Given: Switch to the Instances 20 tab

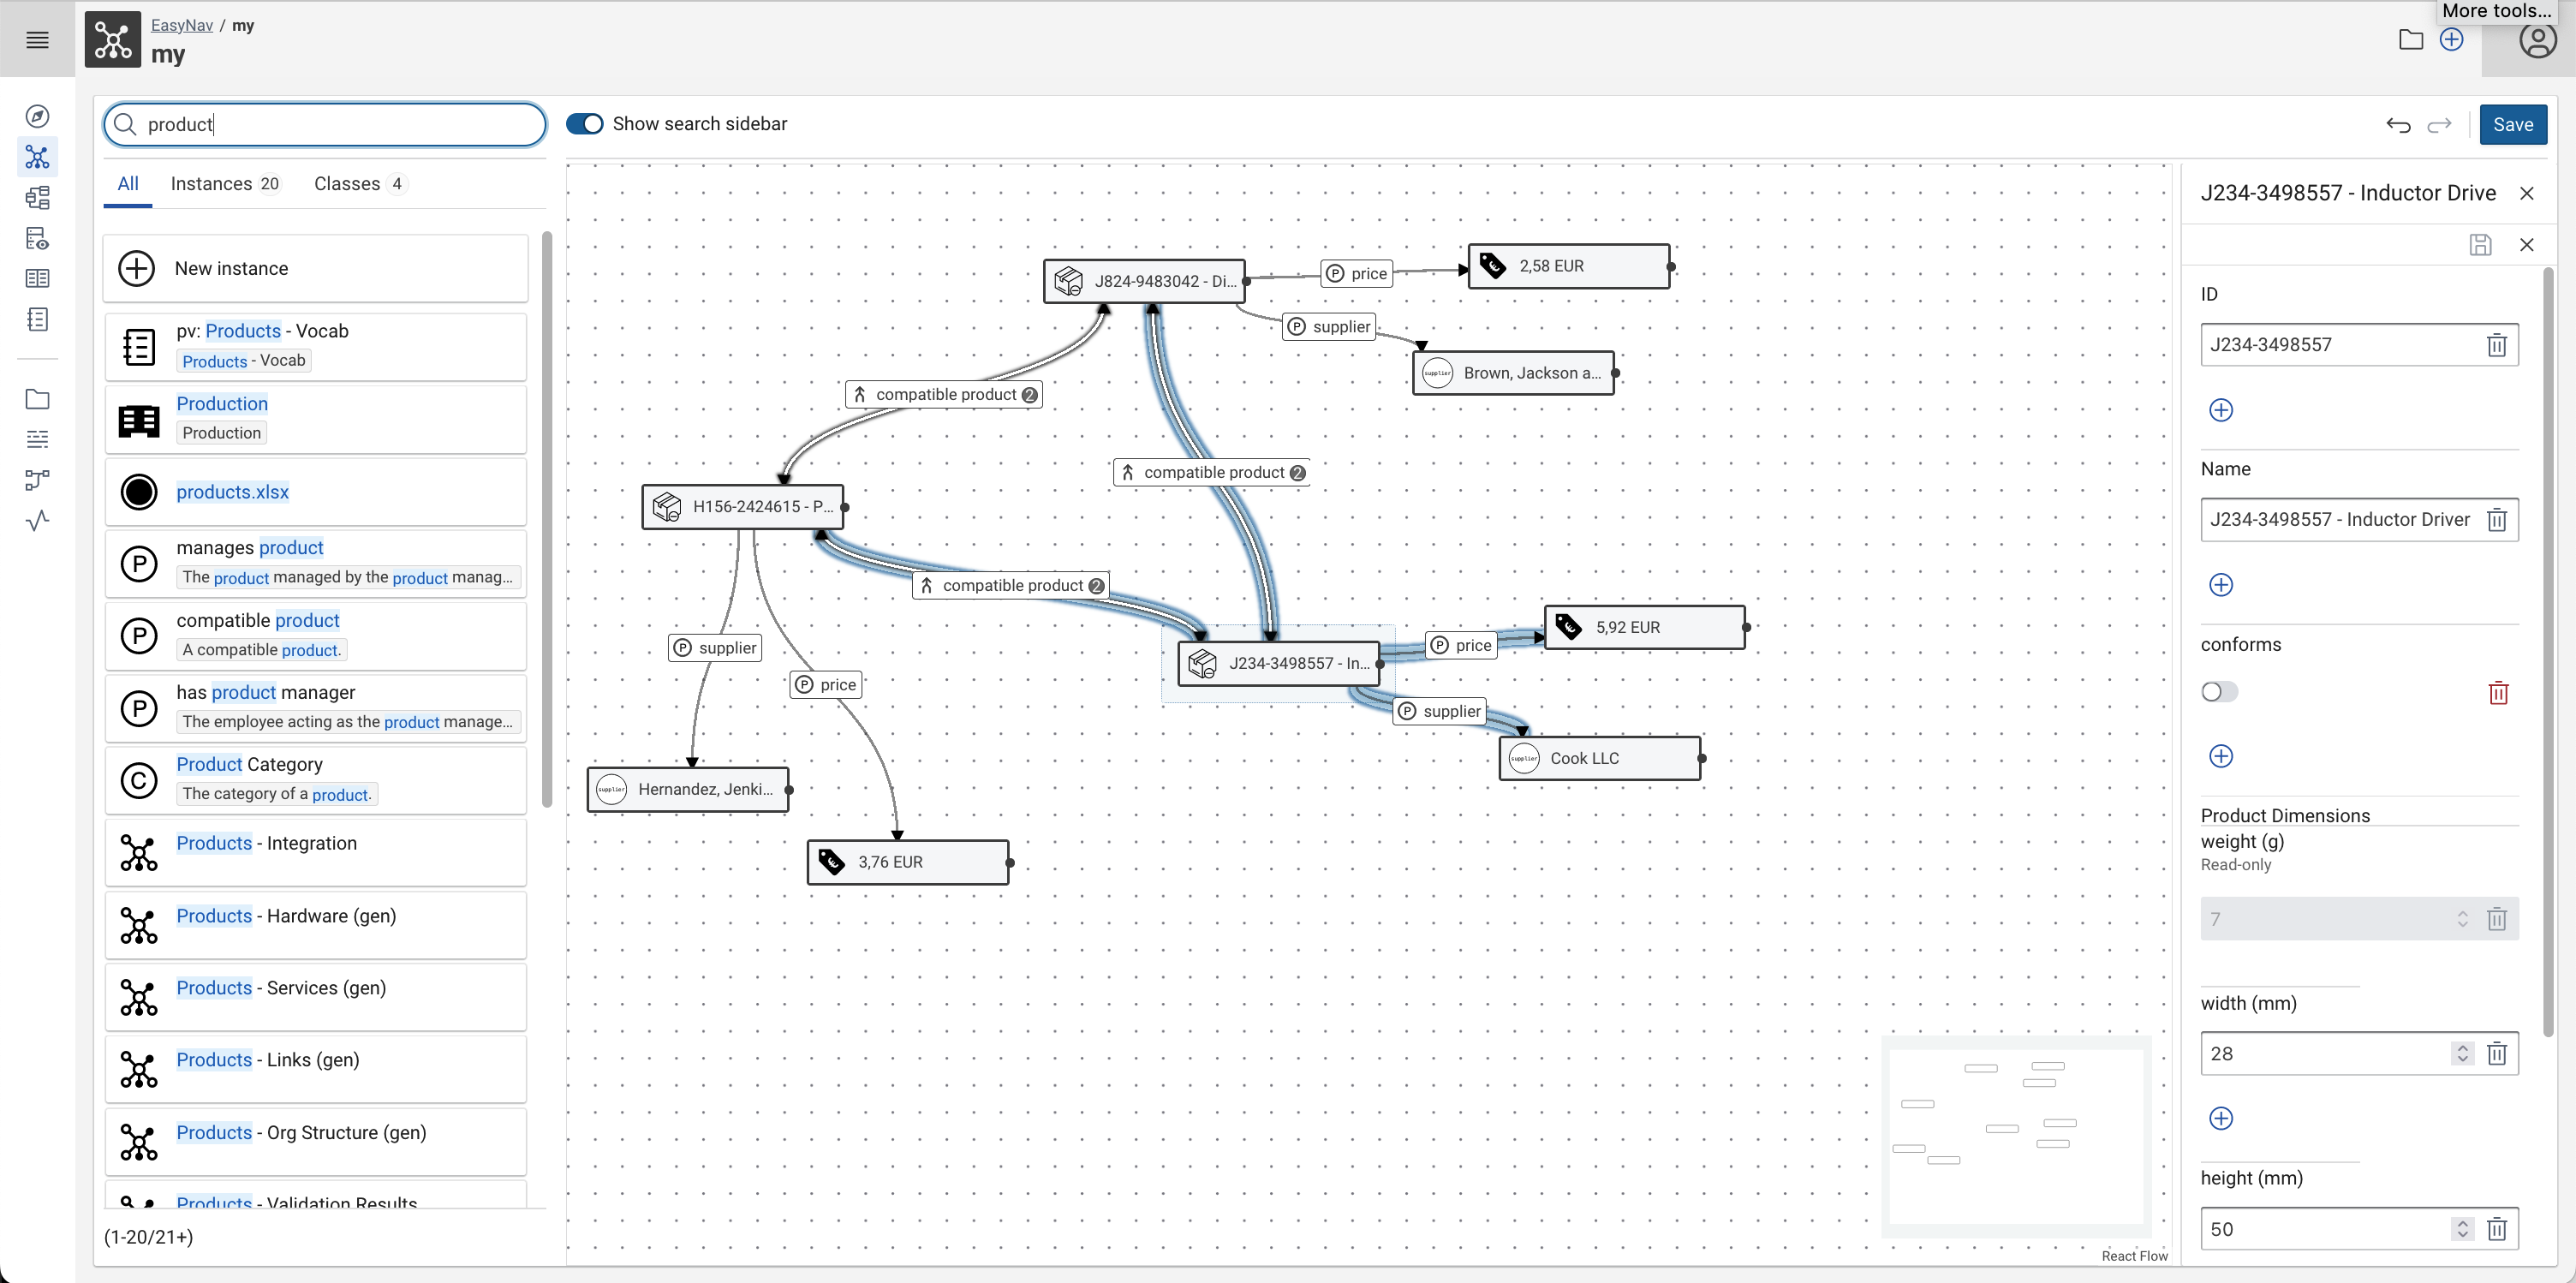Looking at the screenshot, I should 225,184.
